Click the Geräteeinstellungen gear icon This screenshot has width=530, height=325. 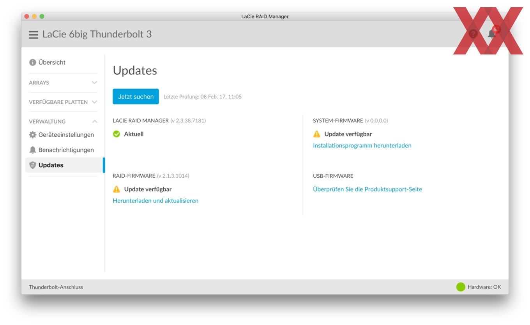[x=33, y=135]
